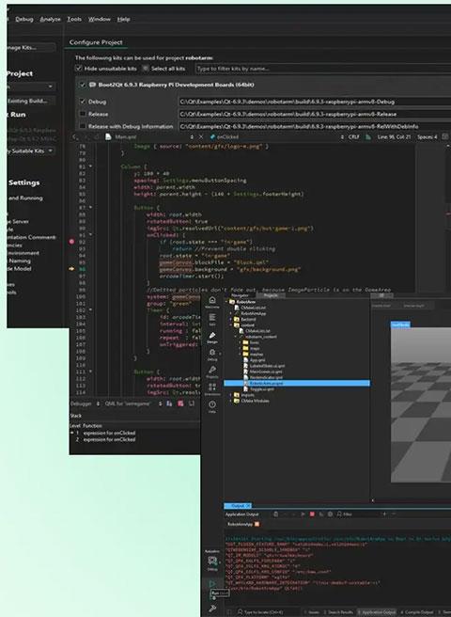Collapse the content folder node
This screenshot has height=617, width=451.
(x=231, y=325)
